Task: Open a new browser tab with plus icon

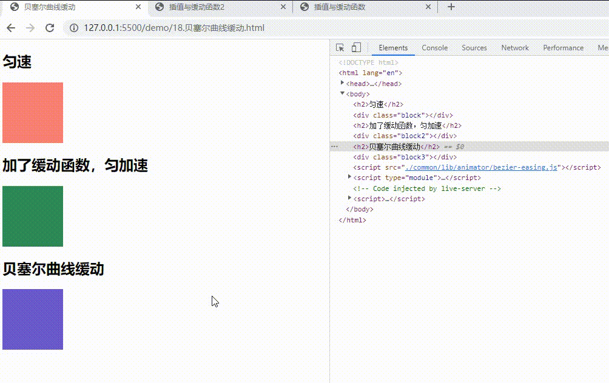Action: (x=451, y=7)
